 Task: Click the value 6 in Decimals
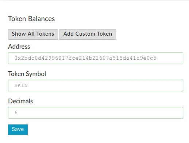(16, 113)
